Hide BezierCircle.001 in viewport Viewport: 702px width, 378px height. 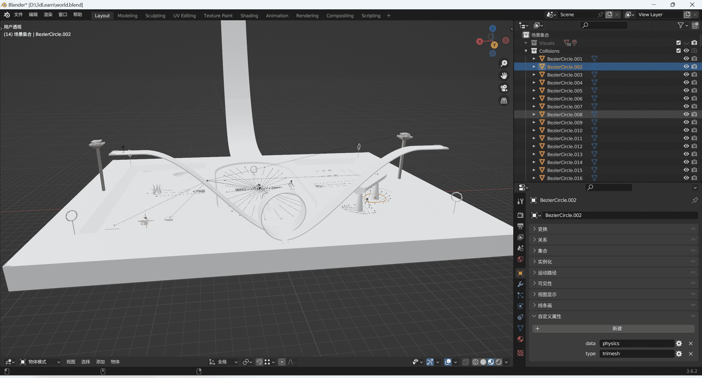[686, 59]
